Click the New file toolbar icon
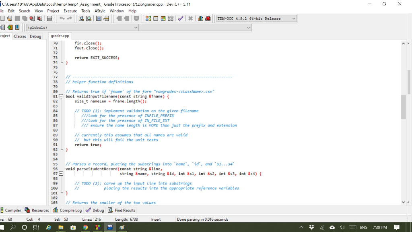This screenshot has width=412, height=232. [2, 19]
